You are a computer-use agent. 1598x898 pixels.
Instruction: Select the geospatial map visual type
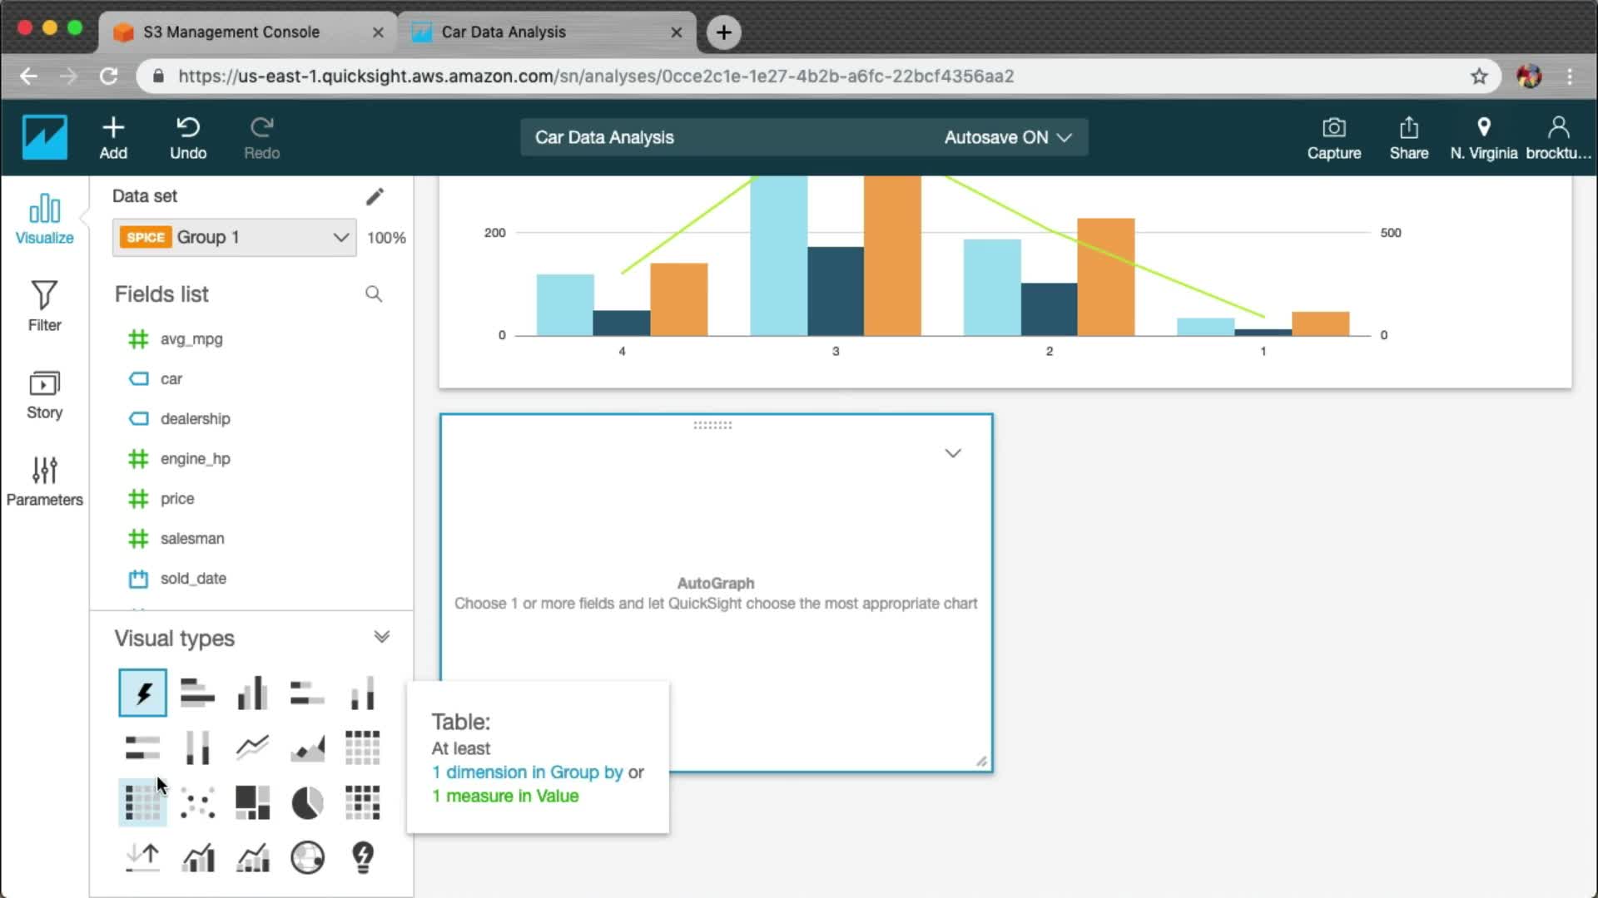[x=307, y=857]
